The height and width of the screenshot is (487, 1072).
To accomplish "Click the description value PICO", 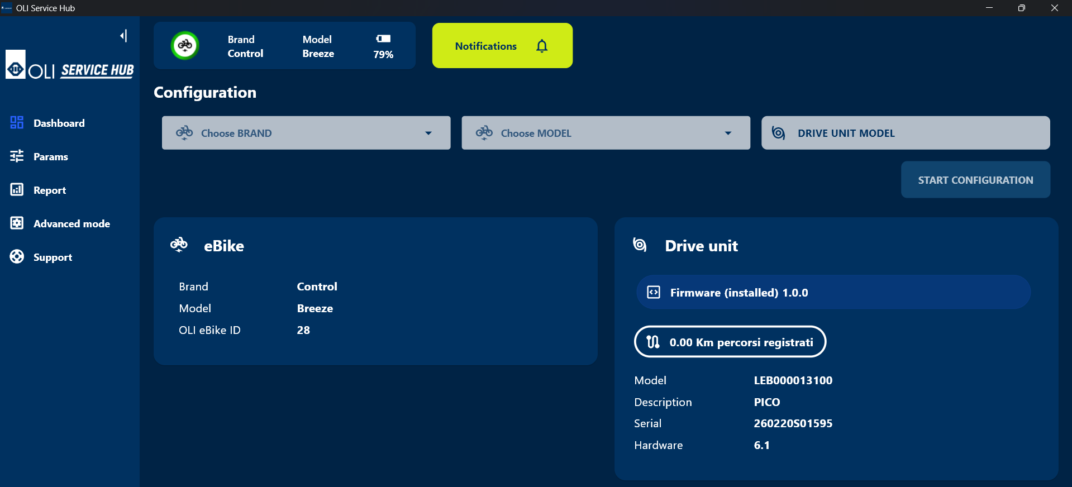I will tap(767, 402).
